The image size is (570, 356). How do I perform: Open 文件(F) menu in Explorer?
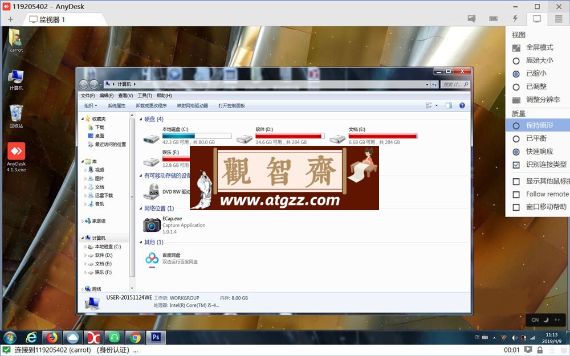pyautogui.click(x=88, y=96)
